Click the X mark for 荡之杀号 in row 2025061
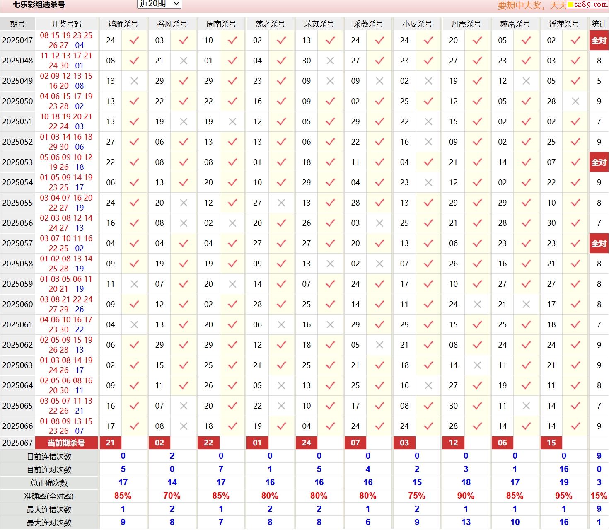The image size is (609, 530). (281, 325)
